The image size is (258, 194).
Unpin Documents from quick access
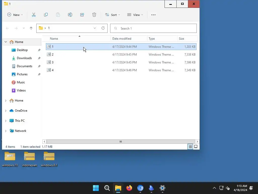click(39, 66)
